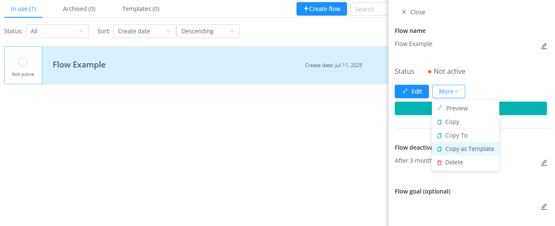Click pencil icon next to Flow name
Viewport: 555px width, 226px height.
coord(544,46)
